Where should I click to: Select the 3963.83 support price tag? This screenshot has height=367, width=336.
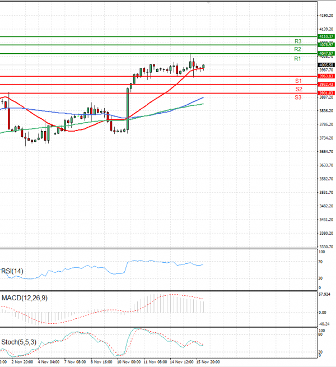[x=326, y=76]
